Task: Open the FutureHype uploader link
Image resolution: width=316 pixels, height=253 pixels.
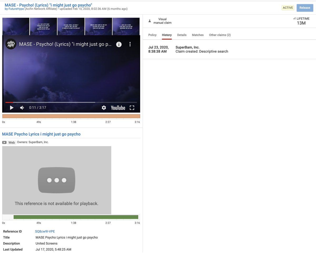Action: click(16, 9)
